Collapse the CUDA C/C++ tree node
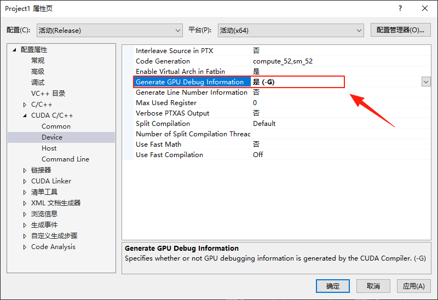Viewport: 438px width, 300px height. 25,116
